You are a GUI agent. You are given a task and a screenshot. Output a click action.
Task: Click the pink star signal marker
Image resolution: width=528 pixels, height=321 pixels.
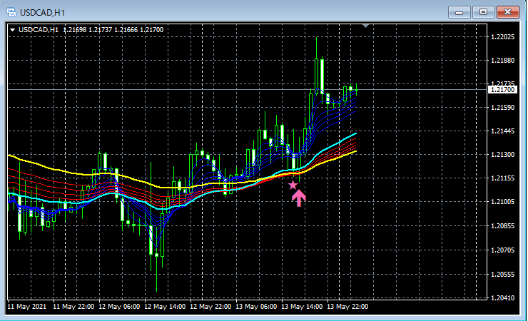coord(293,185)
